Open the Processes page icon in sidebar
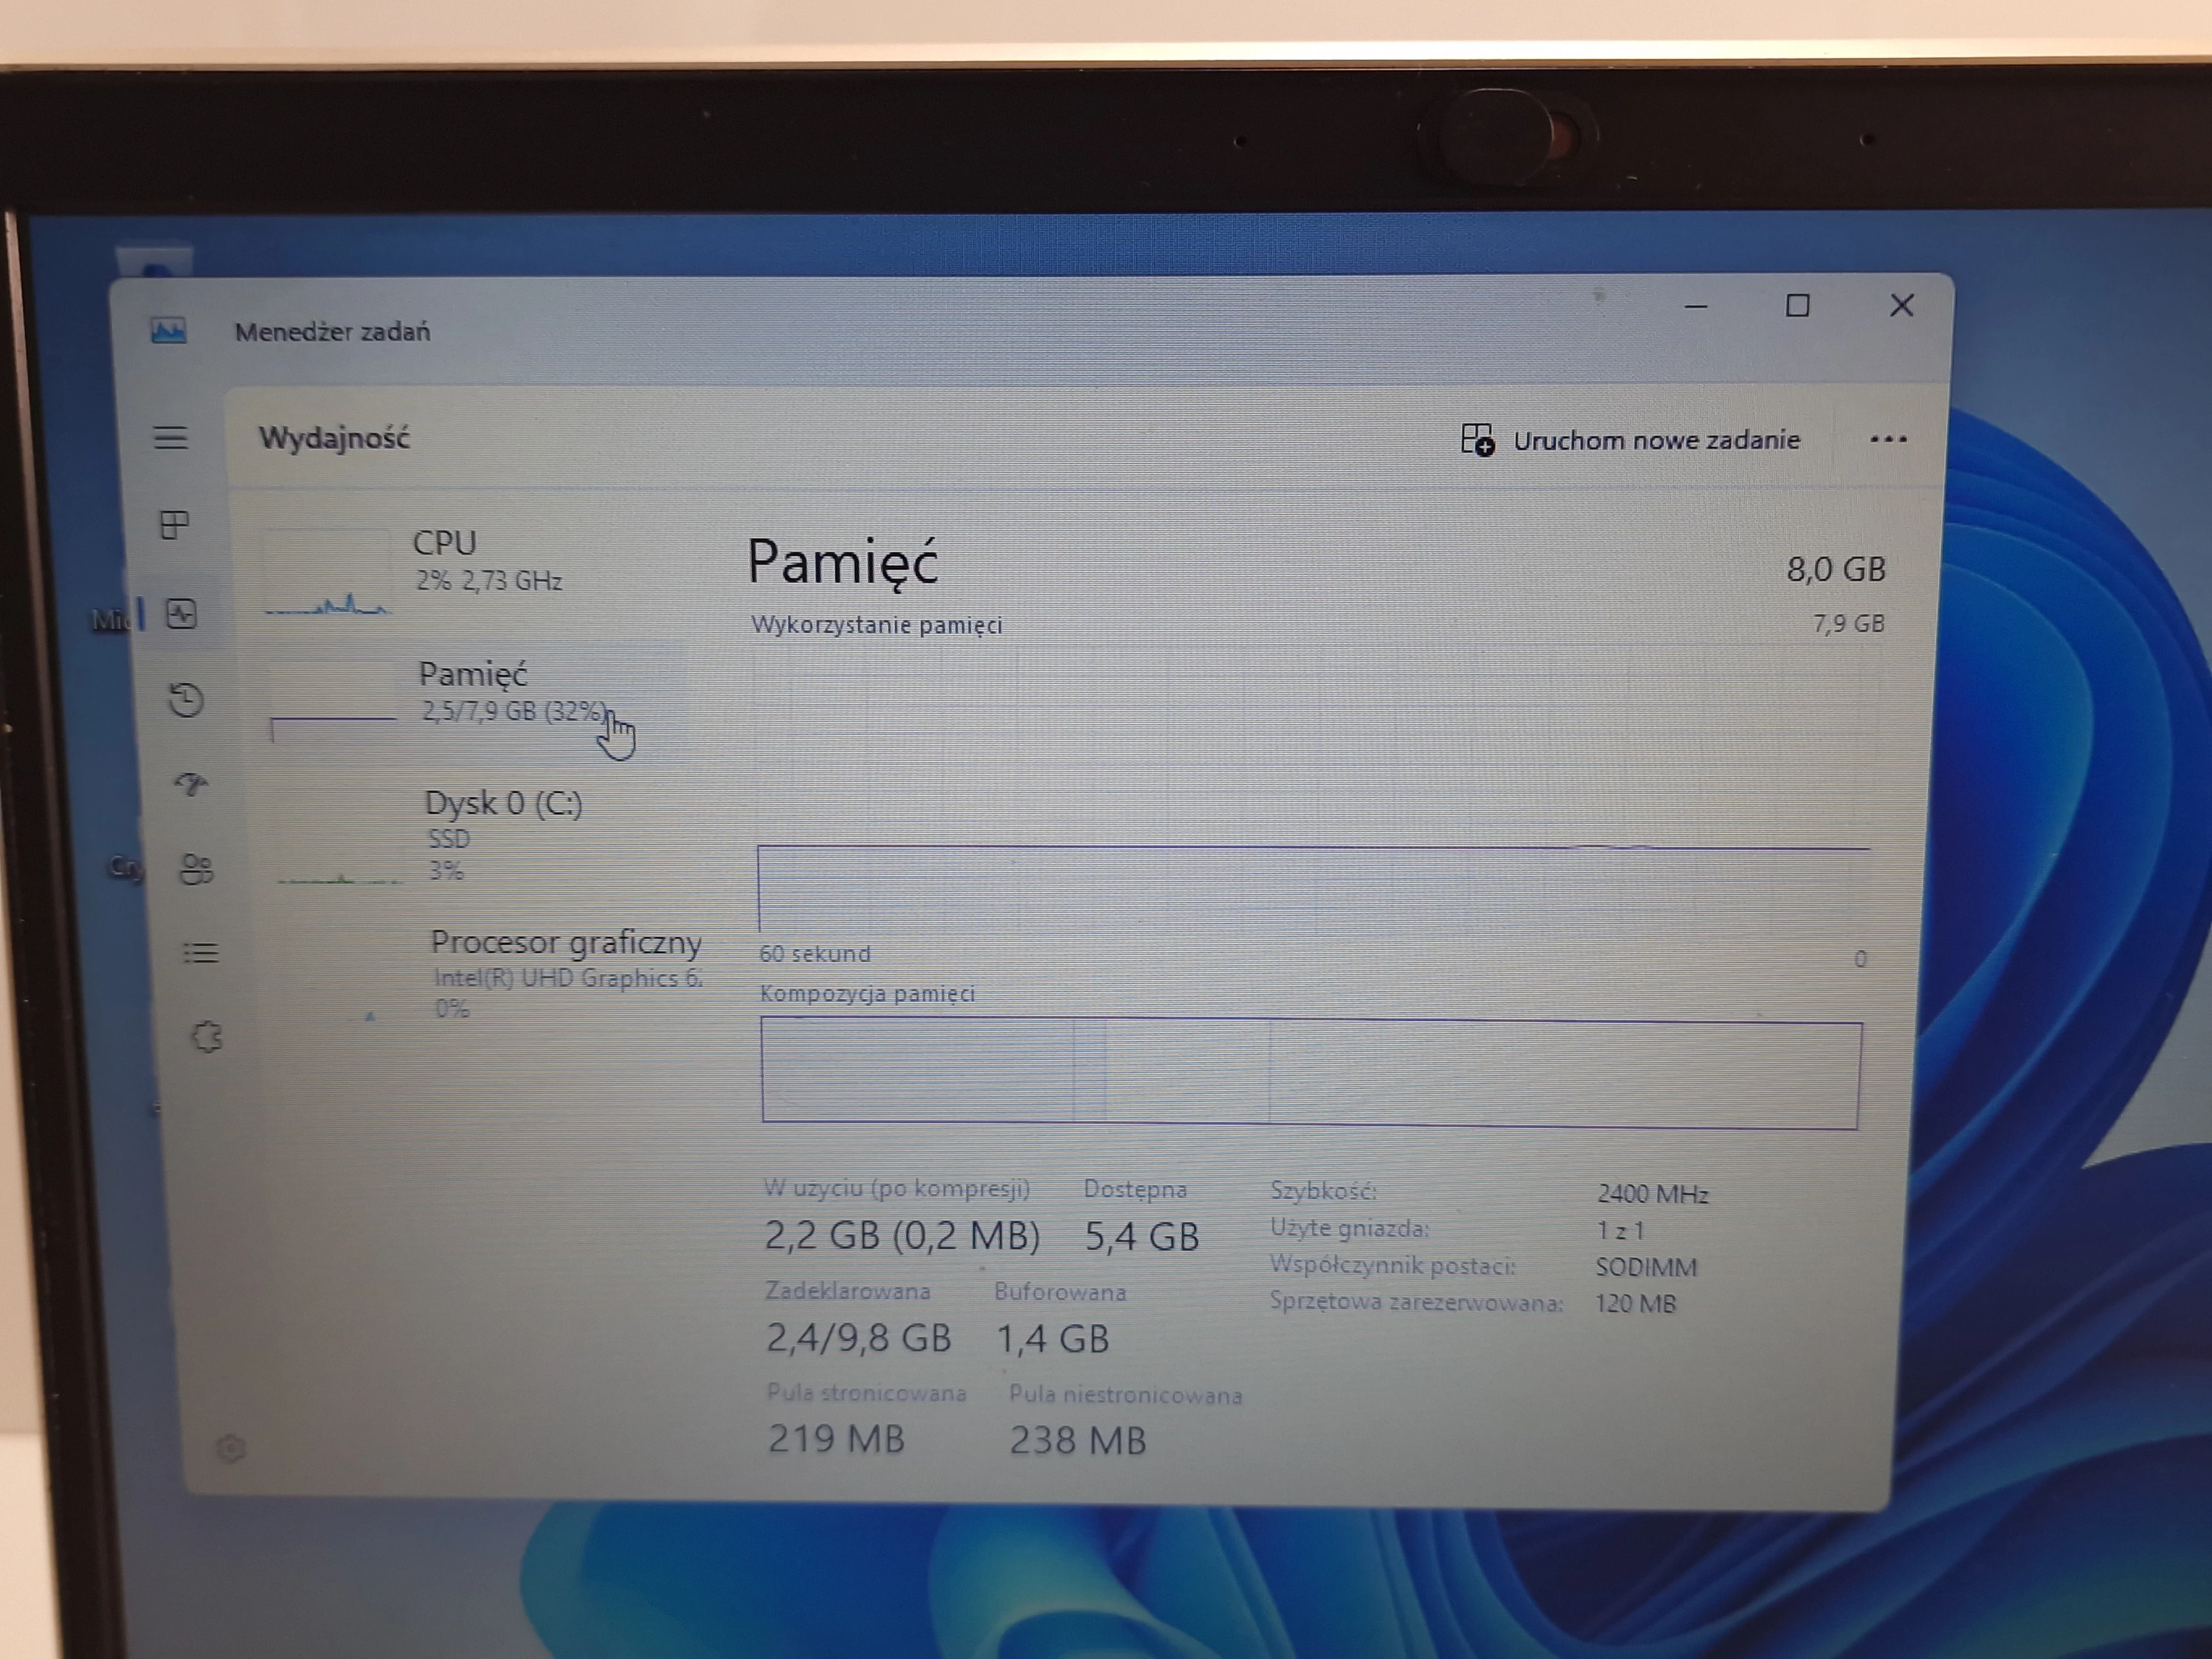This screenshot has width=2212, height=1659. (x=175, y=525)
